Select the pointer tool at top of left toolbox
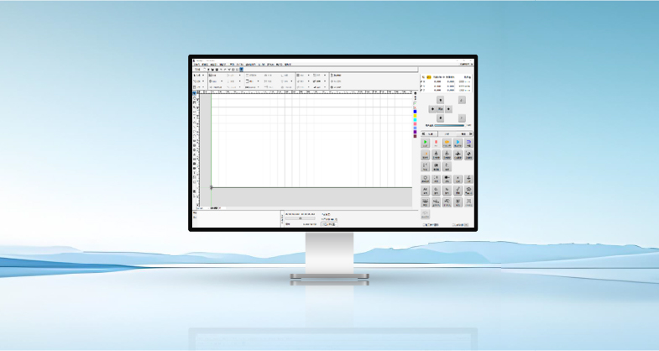The image size is (659, 351). (196, 93)
